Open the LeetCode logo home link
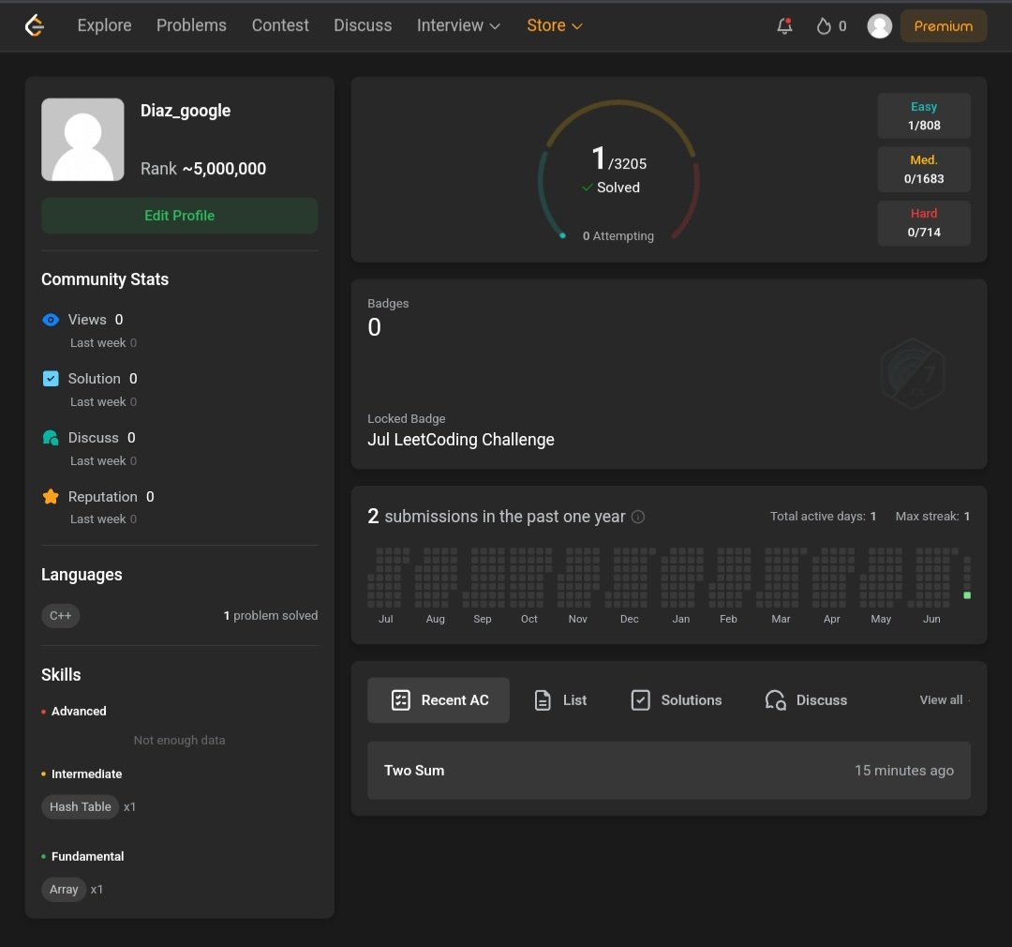Viewport: 1012px width, 947px height. (35, 26)
